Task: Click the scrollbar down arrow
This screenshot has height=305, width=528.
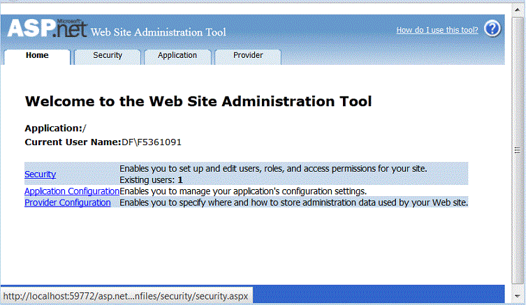Action: 518,296
